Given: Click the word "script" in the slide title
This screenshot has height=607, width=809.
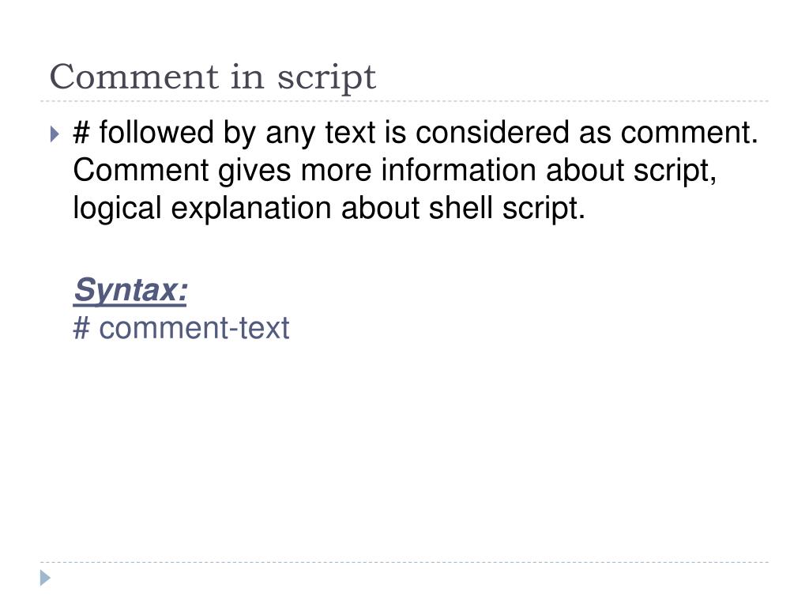Looking at the screenshot, I should coord(326,78).
